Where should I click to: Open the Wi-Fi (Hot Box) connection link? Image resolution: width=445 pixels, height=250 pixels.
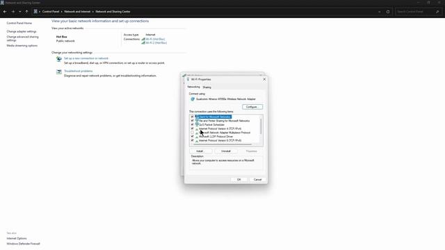coord(156,39)
